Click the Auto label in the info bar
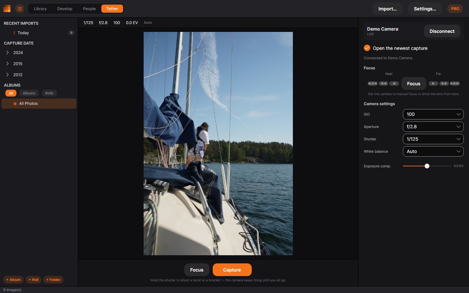The width and height of the screenshot is (469, 293). [148, 23]
